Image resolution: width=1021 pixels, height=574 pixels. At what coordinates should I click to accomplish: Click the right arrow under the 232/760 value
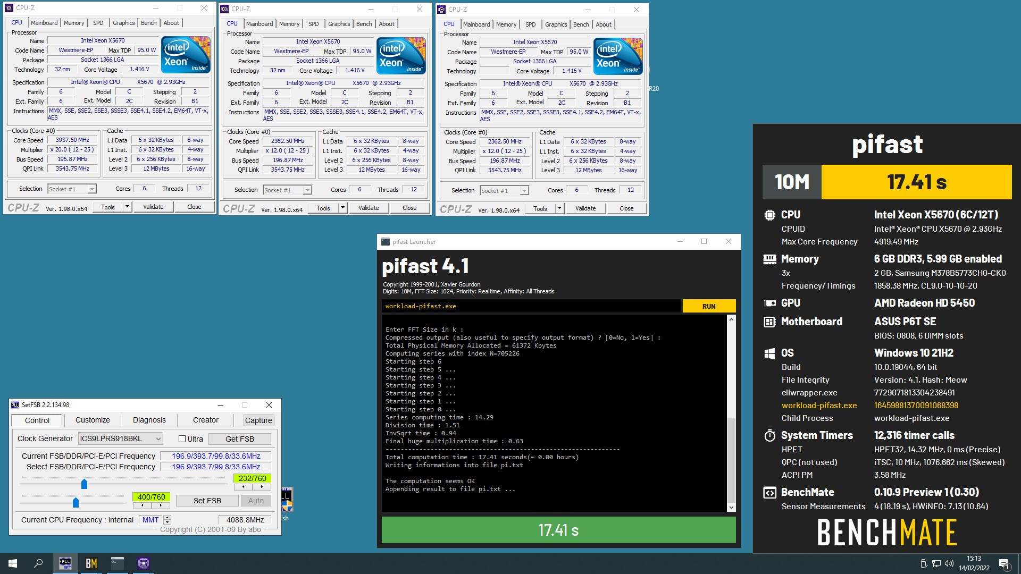pos(262,487)
